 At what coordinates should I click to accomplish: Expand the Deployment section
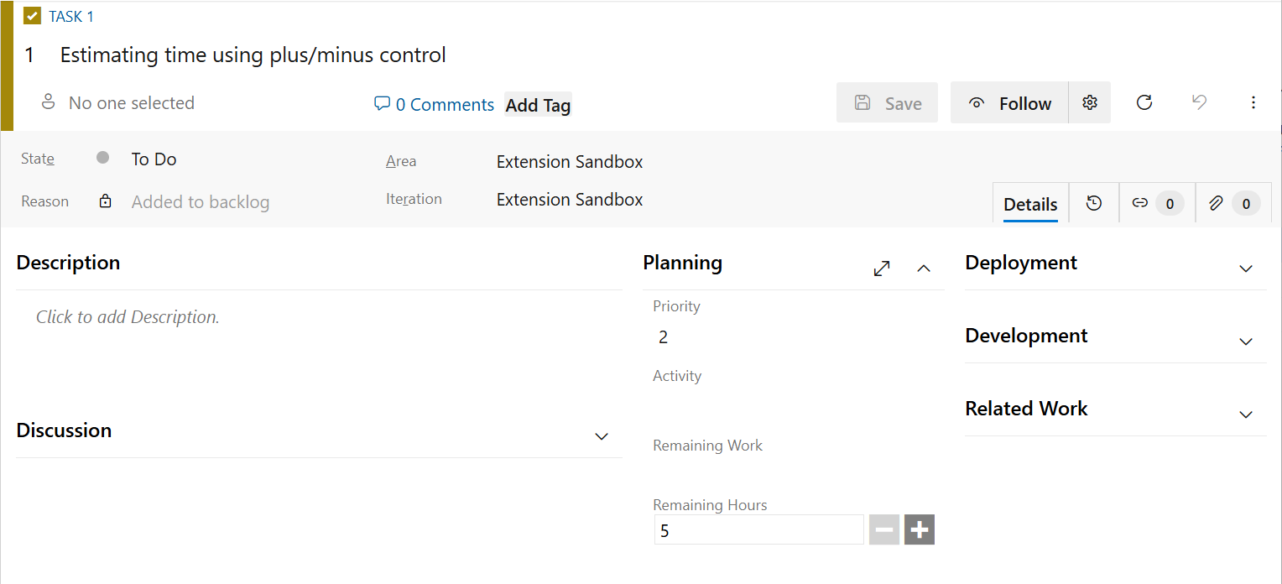tap(1246, 269)
